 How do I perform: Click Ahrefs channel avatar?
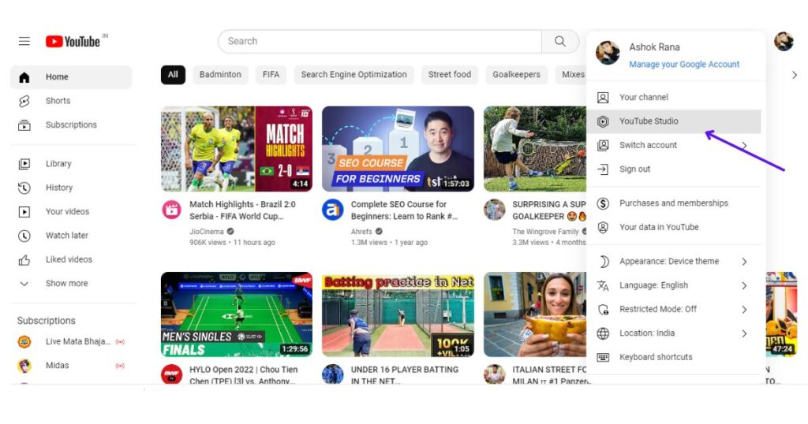coord(333,210)
